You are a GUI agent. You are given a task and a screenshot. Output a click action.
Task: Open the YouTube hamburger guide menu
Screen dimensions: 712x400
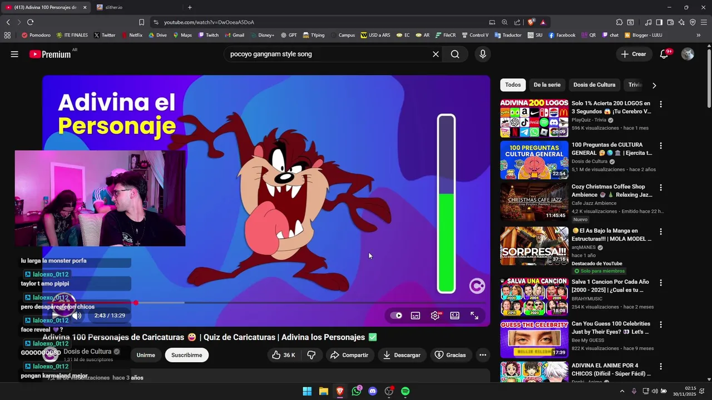[14, 54]
